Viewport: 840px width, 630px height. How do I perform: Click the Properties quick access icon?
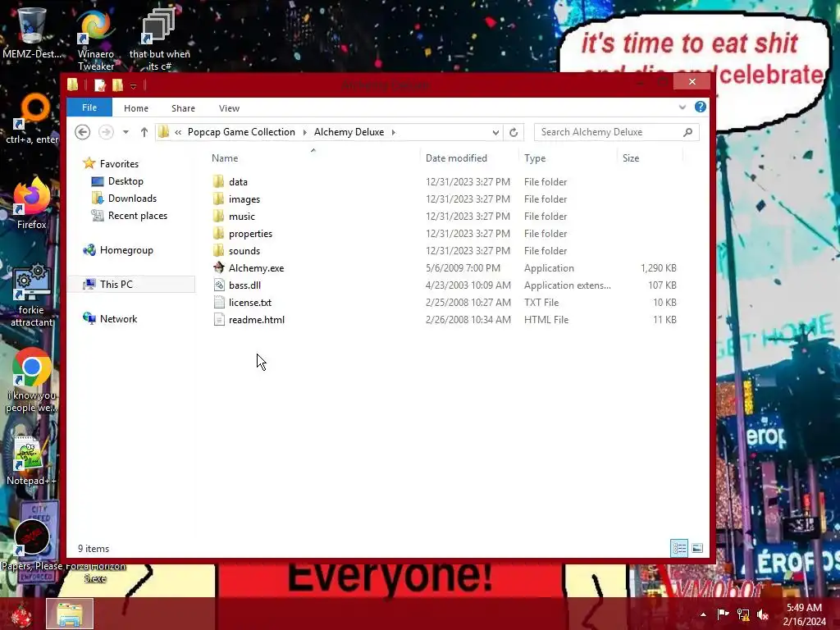click(100, 84)
